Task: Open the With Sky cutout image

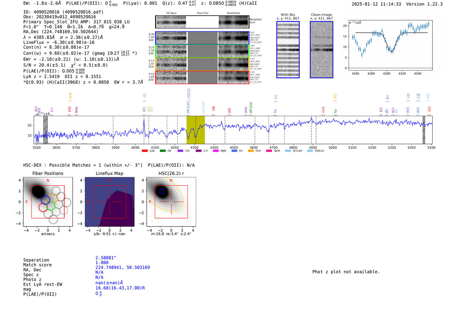Action: pos(288,50)
